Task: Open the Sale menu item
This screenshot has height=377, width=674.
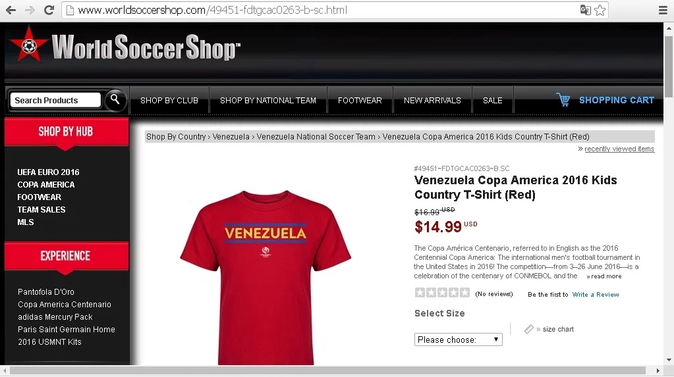Action: coord(493,101)
